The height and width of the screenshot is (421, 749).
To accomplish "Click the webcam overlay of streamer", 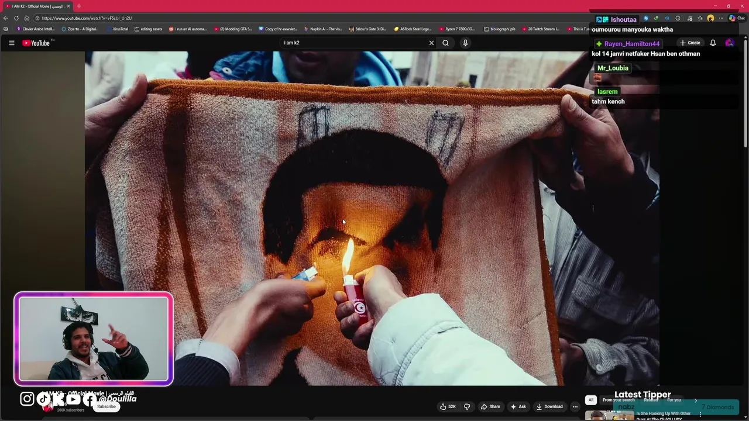I will 94,339.
